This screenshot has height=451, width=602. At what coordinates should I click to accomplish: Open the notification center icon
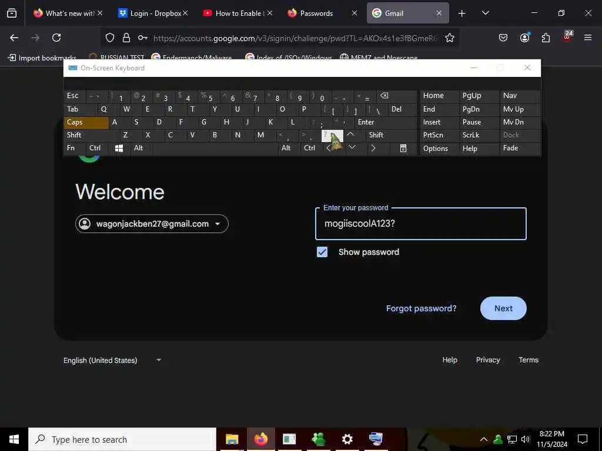pyautogui.click(x=583, y=439)
